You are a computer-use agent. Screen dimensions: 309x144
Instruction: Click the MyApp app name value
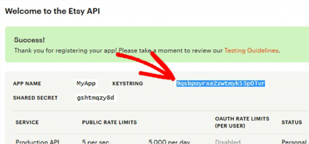pos(86,83)
